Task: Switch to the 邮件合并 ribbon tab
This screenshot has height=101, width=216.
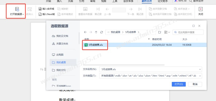Action: pos(147,1)
